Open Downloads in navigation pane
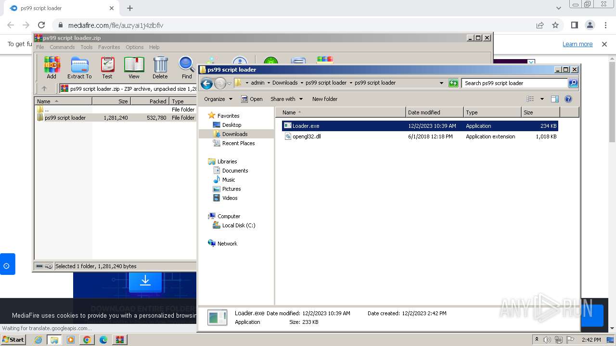Screen dimensions: 616x346 tap(234, 134)
